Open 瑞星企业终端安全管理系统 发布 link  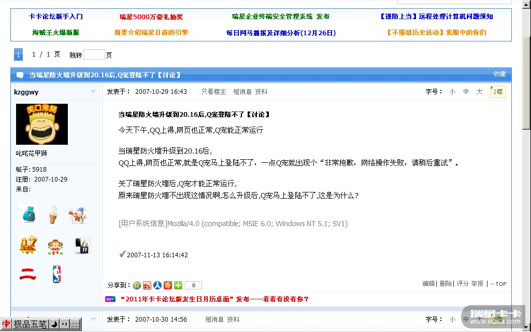tap(281, 16)
